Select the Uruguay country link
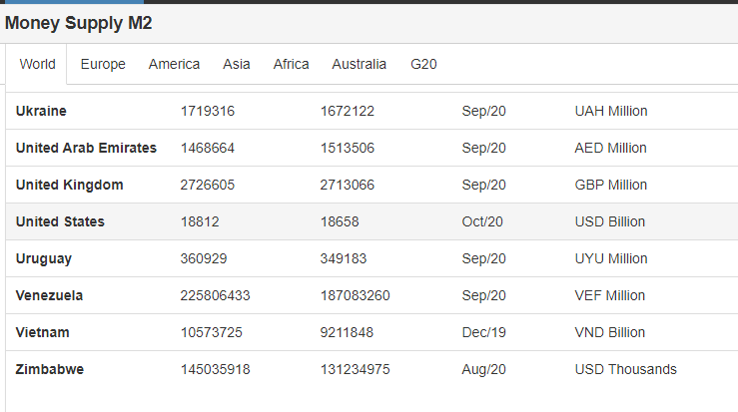Image resolution: width=738 pixels, height=412 pixels. pos(43,258)
